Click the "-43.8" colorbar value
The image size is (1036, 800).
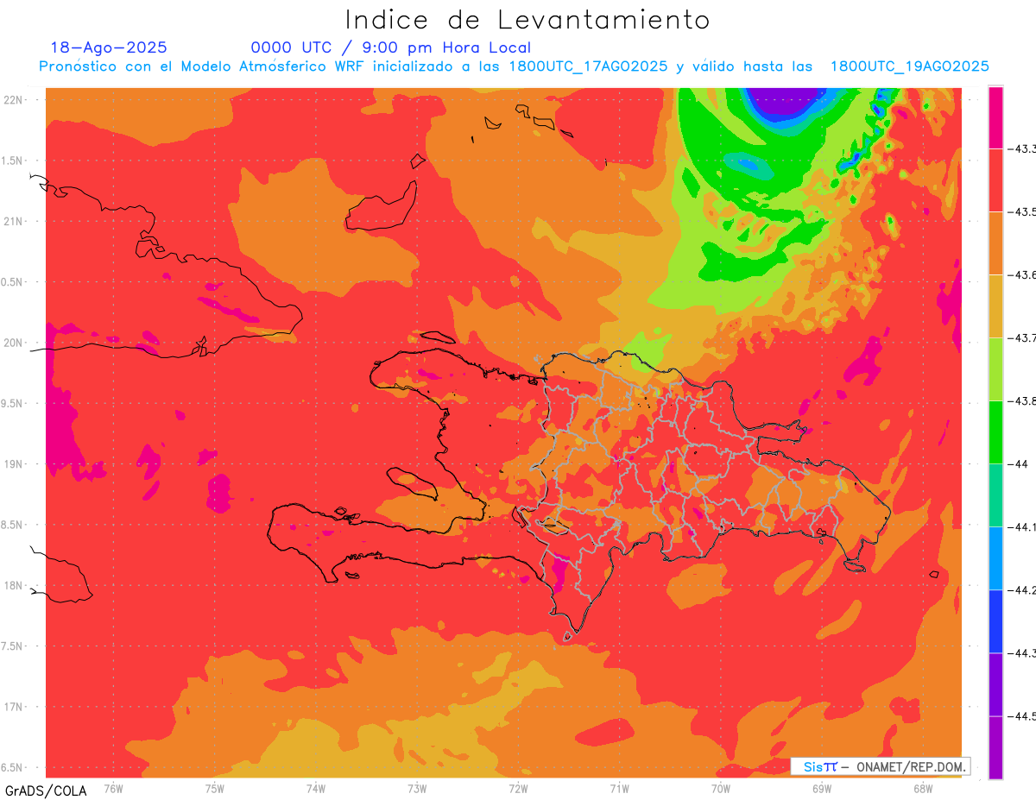point(1022,401)
